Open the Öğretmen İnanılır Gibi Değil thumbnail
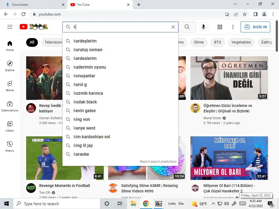 click(x=229, y=78)
